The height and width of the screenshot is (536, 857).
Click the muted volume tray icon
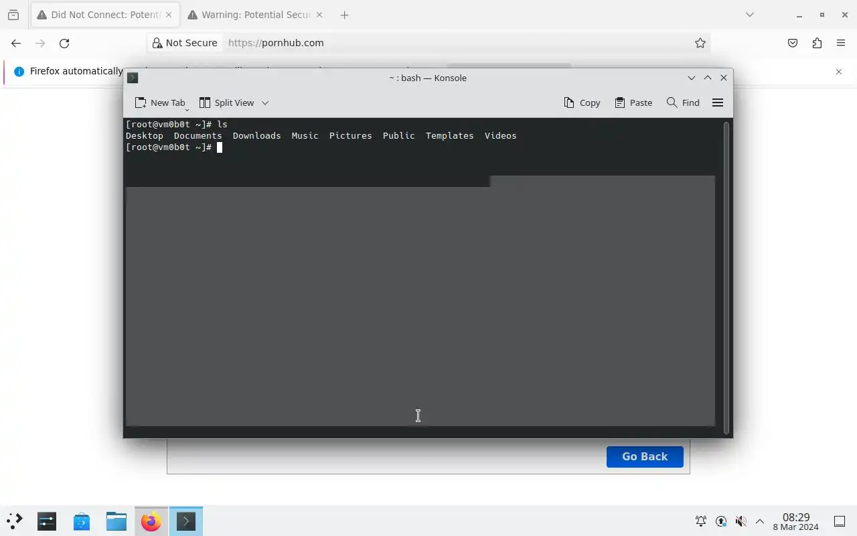tap(741, 521)
